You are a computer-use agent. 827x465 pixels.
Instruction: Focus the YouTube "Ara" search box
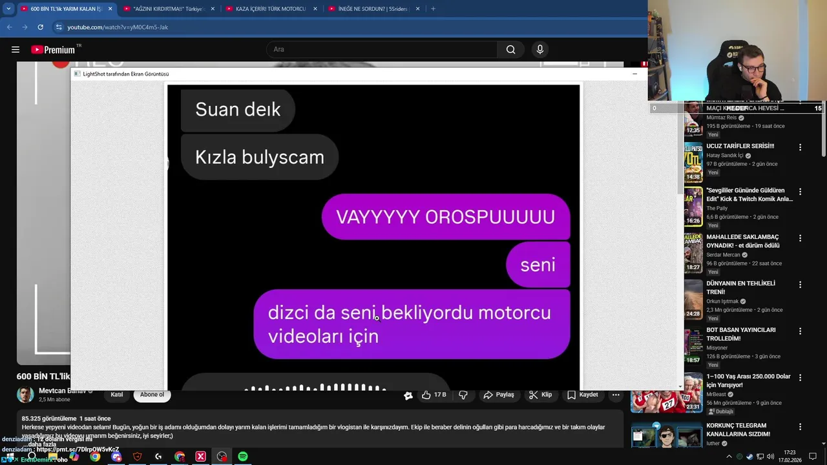381,50
